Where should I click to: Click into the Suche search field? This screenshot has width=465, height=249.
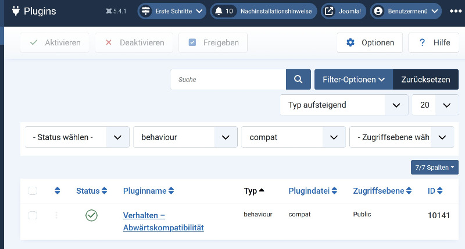pyautogui.click(x=228, y=80)
